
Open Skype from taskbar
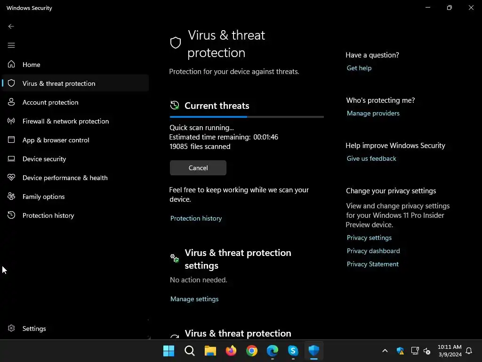293,351
